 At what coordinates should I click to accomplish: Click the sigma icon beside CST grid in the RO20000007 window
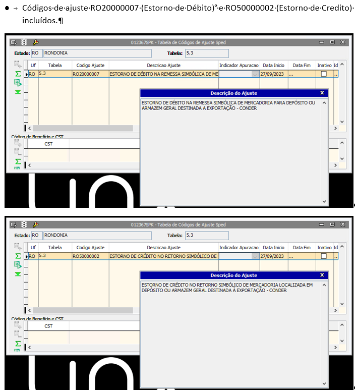[x=18, y=161]
